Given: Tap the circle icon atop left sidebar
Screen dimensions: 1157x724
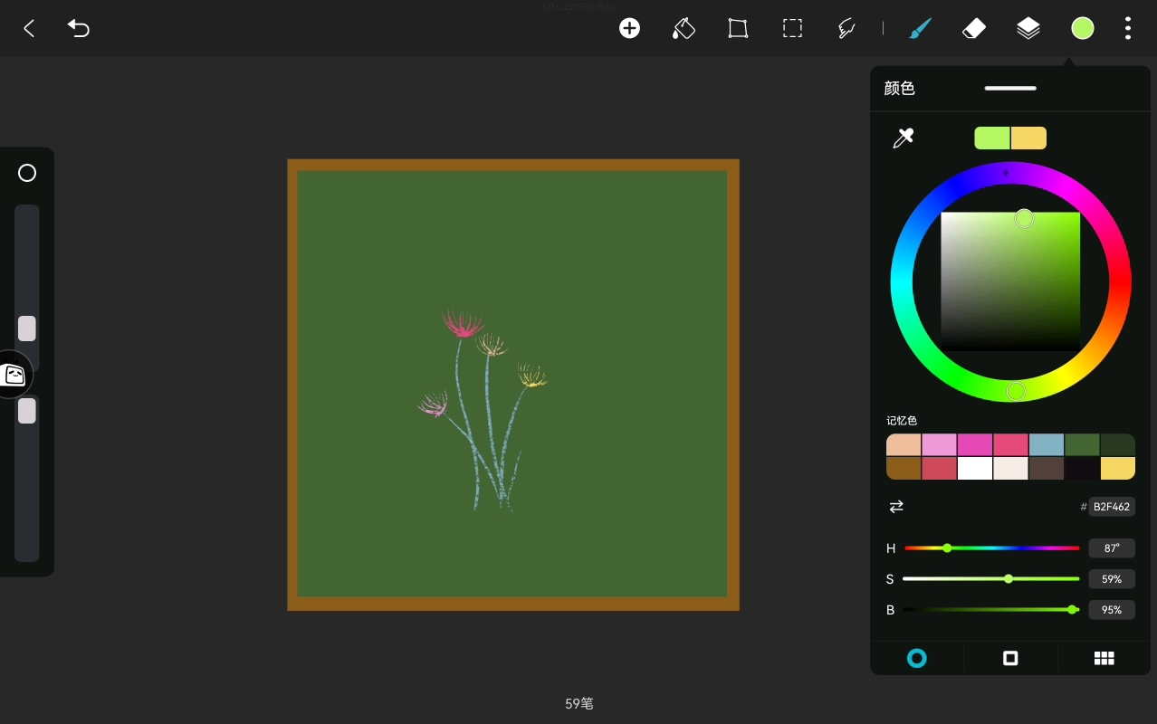Looking at the screenshot, I should [x=27, y=173].
